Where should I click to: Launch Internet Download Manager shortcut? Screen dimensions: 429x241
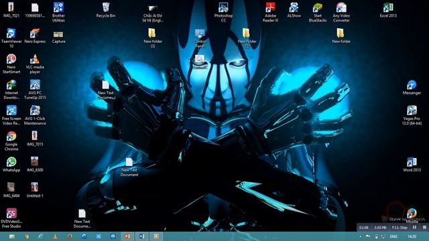point(11,89)
